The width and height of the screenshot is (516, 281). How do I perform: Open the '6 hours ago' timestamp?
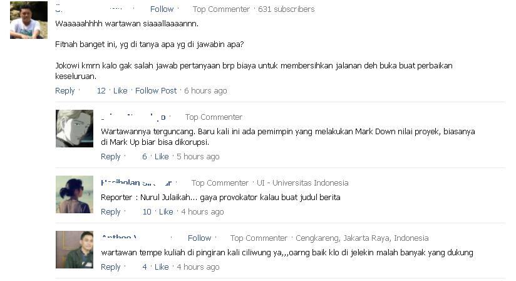(x=205, y=90)
